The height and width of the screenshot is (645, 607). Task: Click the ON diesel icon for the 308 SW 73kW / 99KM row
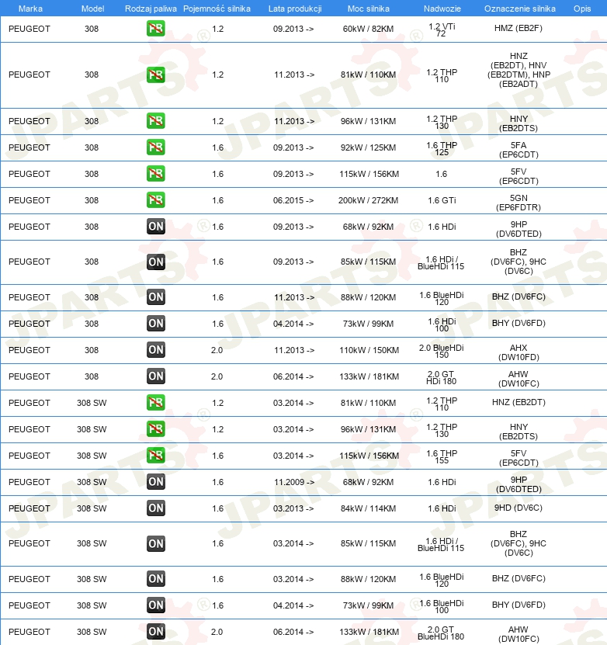pyautogui.click(x=156, y=605)
